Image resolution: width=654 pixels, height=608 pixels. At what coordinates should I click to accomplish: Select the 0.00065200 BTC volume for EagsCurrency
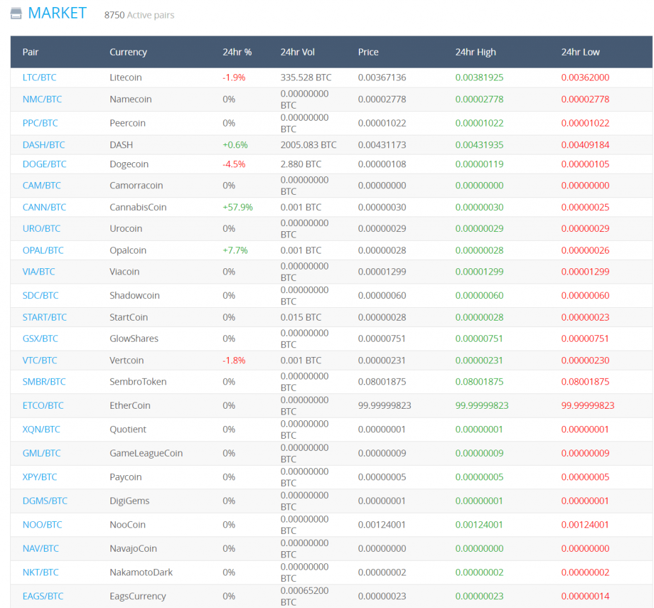[x=305, y=597]
